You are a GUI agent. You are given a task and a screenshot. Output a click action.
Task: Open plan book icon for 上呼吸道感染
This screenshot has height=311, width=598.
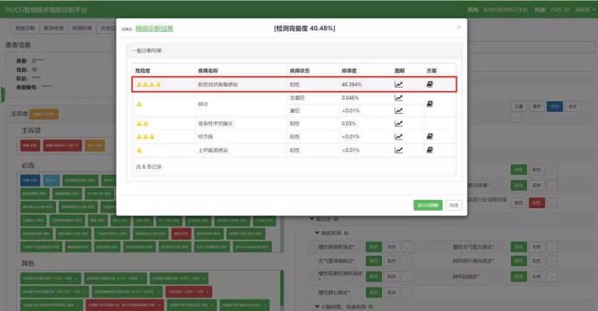coord(430,150)
